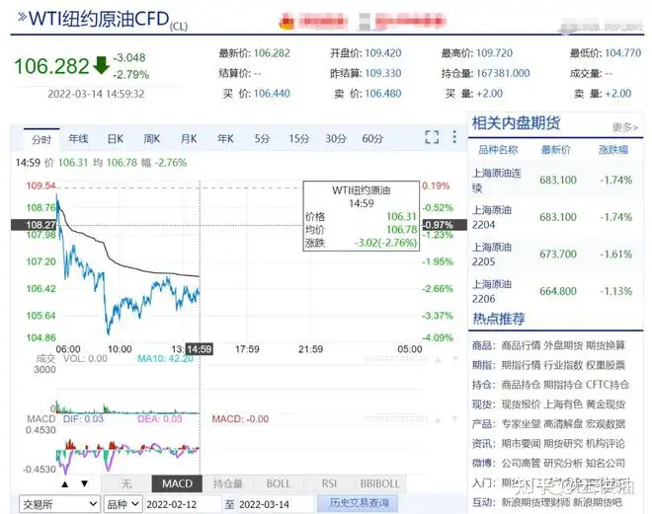Open the 期指行情 link
Viewport: 652px width, 514px height.
[521, 365]
